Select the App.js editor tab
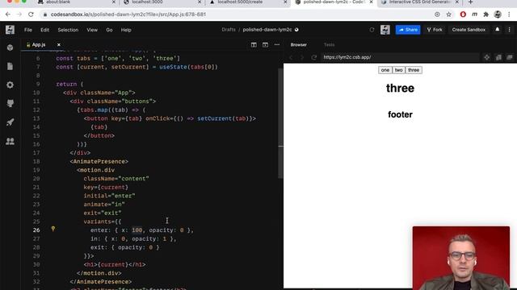517x290 pixels. 39,45
